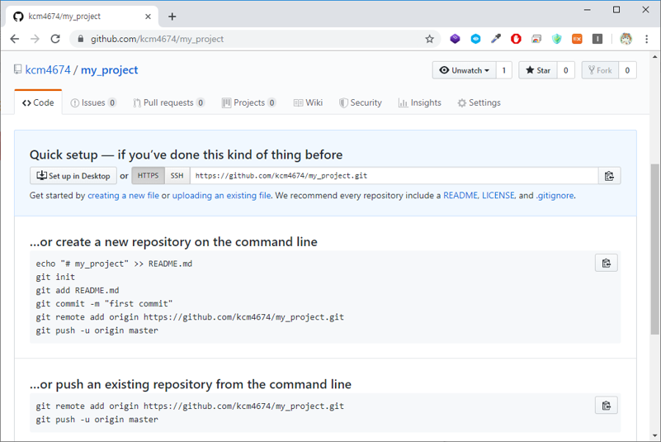Click the forward navigation arrow
Screen dimensions: 661x442
[35, 39]
